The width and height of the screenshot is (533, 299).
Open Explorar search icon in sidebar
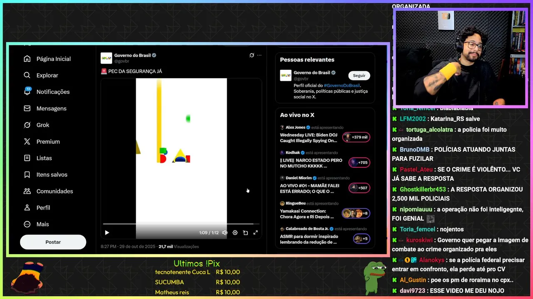click(x=27, y=75)
